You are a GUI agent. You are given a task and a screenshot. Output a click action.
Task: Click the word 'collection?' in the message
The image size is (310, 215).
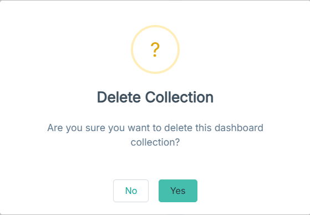point(155,142)
